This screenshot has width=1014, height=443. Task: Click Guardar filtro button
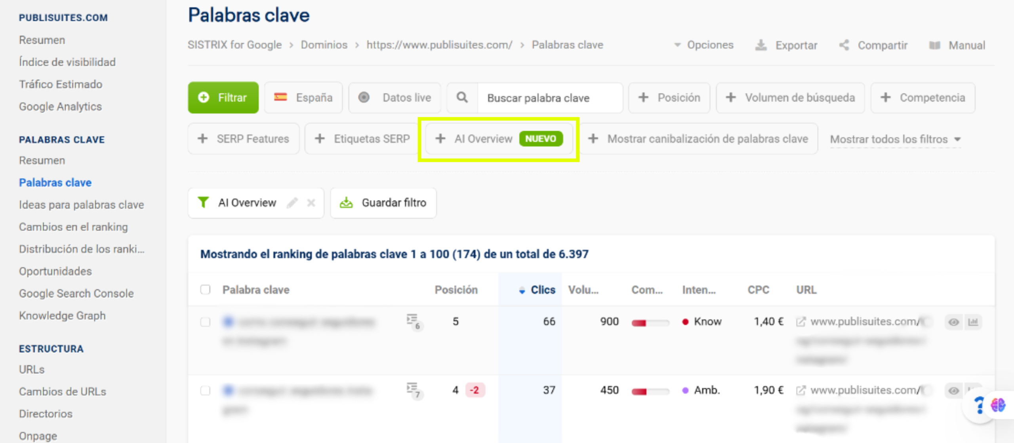click(x=383, y=203)
